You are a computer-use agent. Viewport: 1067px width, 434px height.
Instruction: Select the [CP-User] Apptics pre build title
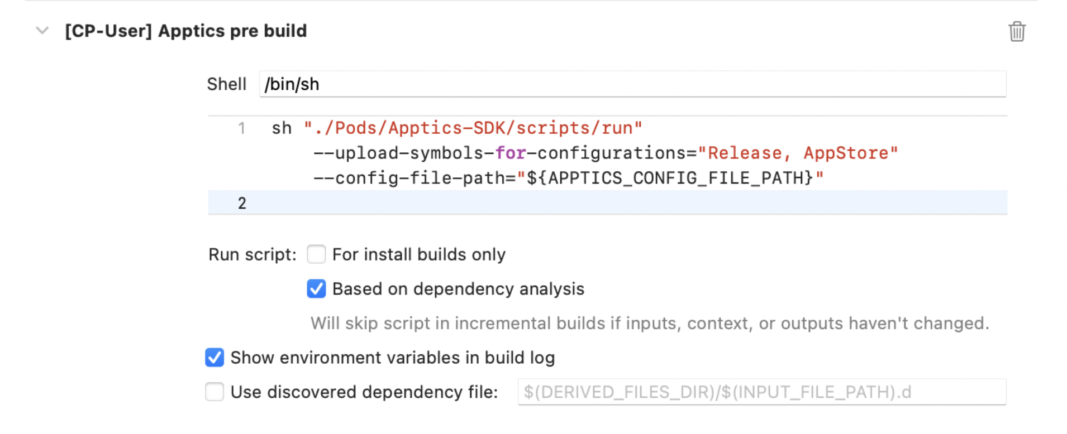[185, 31]
